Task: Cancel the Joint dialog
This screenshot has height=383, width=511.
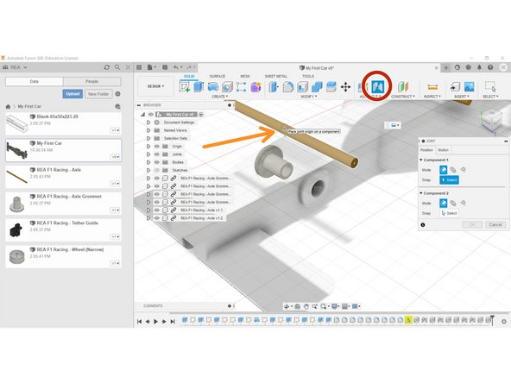Action: 495,225
